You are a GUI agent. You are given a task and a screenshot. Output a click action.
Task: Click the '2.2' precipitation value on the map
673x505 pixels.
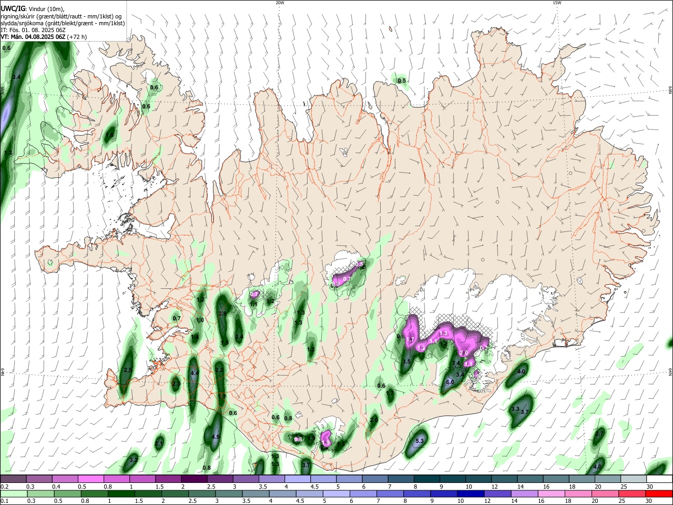coord(219,370)
